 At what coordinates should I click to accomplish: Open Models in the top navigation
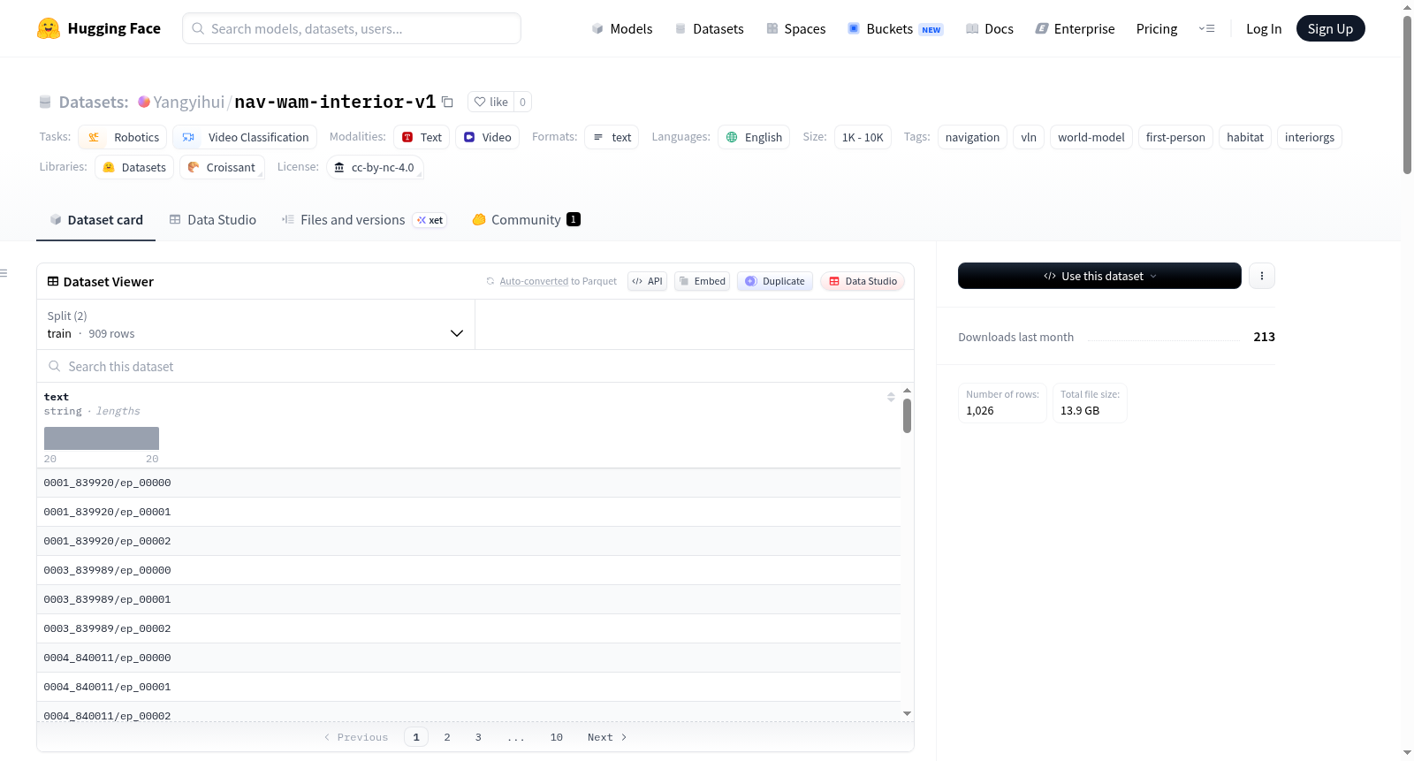click(x=622, y=29)
